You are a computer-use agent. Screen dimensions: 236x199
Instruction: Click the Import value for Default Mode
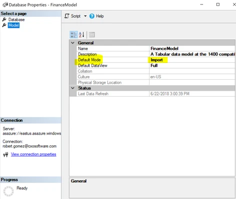157,60
